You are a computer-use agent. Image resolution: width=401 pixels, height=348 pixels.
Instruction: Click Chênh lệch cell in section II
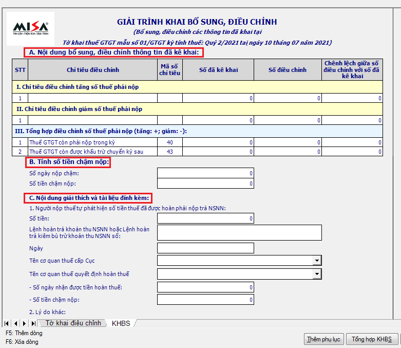click(x=352, y=120)
